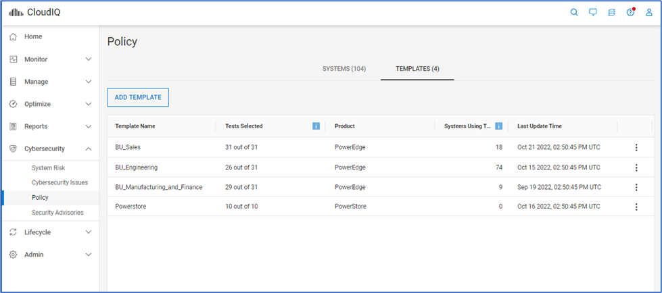Open the feedback chat icon in header
662x293 pixels.
point(593,12)
